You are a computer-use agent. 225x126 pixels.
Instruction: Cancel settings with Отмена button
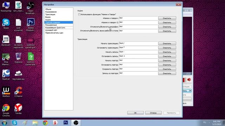tap(153, 113)
